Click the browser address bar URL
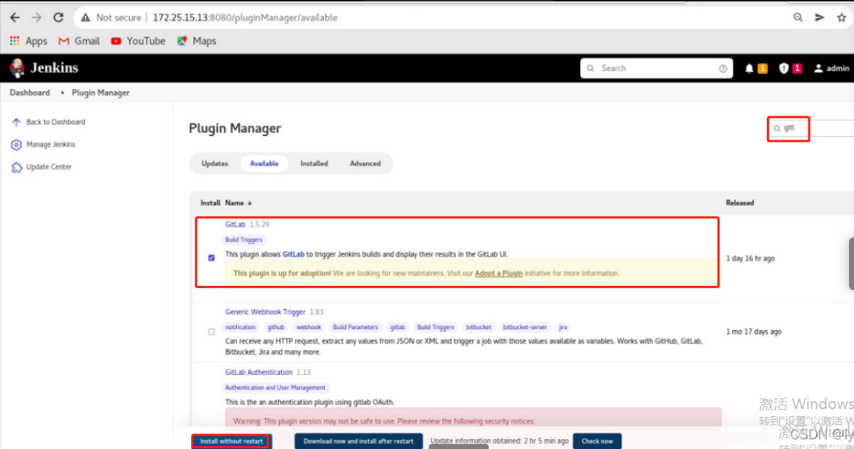Screen dimensions: 854x449 [x=245, y=17]
